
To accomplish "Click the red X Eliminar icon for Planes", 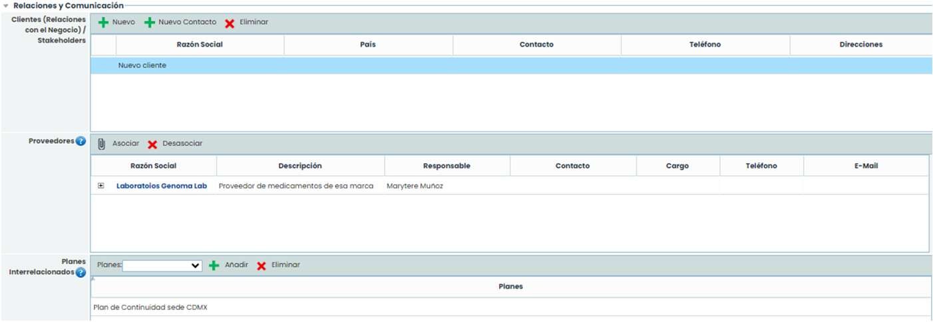I will coord(262,266).
